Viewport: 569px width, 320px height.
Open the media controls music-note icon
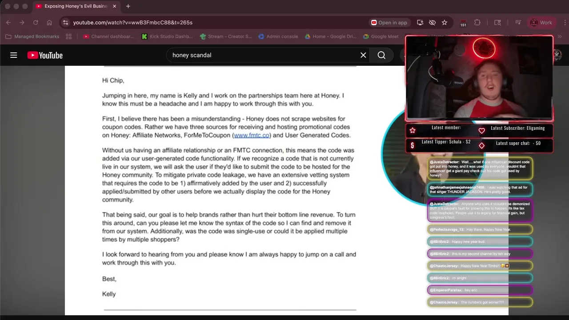point(518,22)
